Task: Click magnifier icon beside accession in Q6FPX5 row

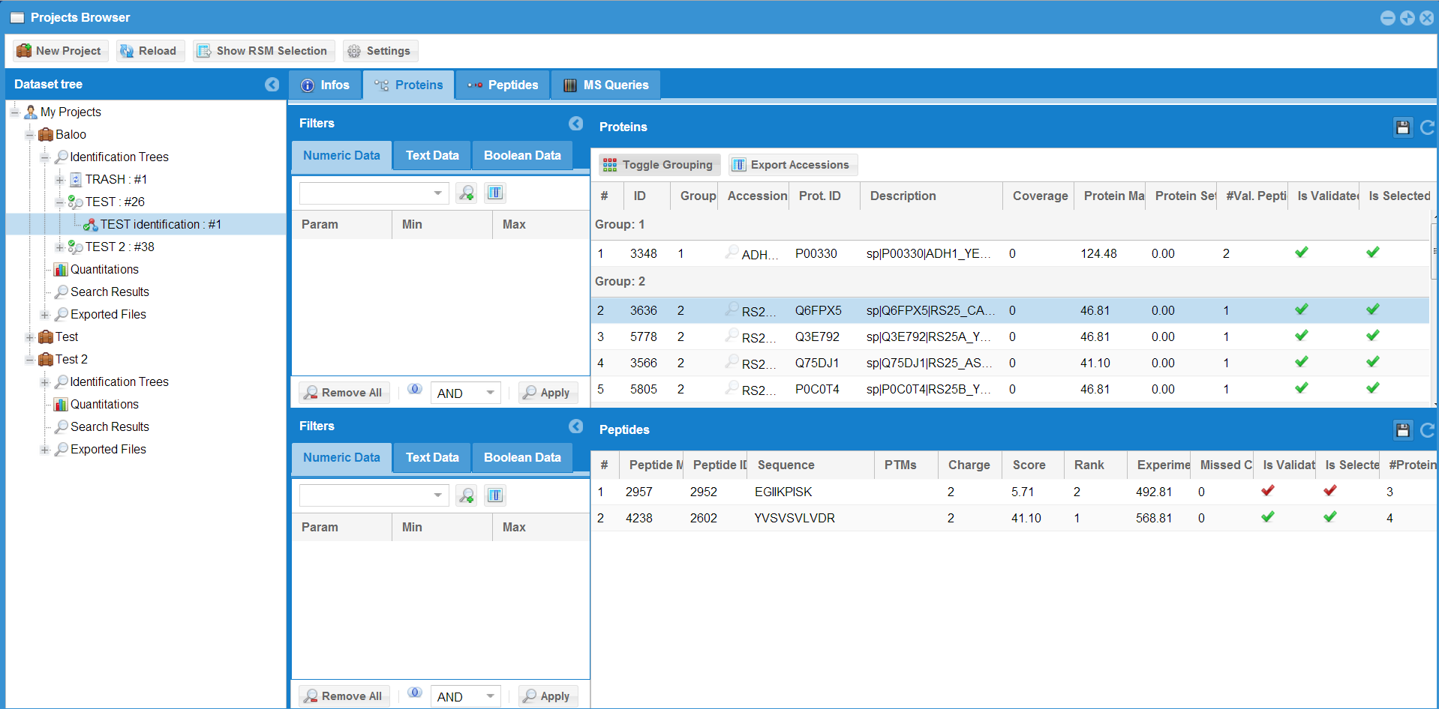Action: point(732,310)
